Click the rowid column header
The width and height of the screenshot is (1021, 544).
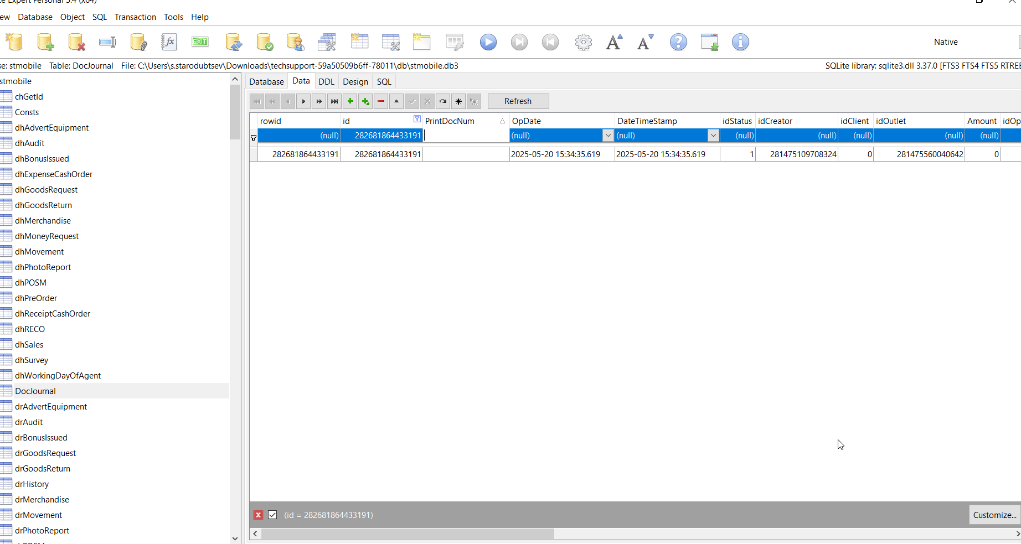click(x=299, y=121)
